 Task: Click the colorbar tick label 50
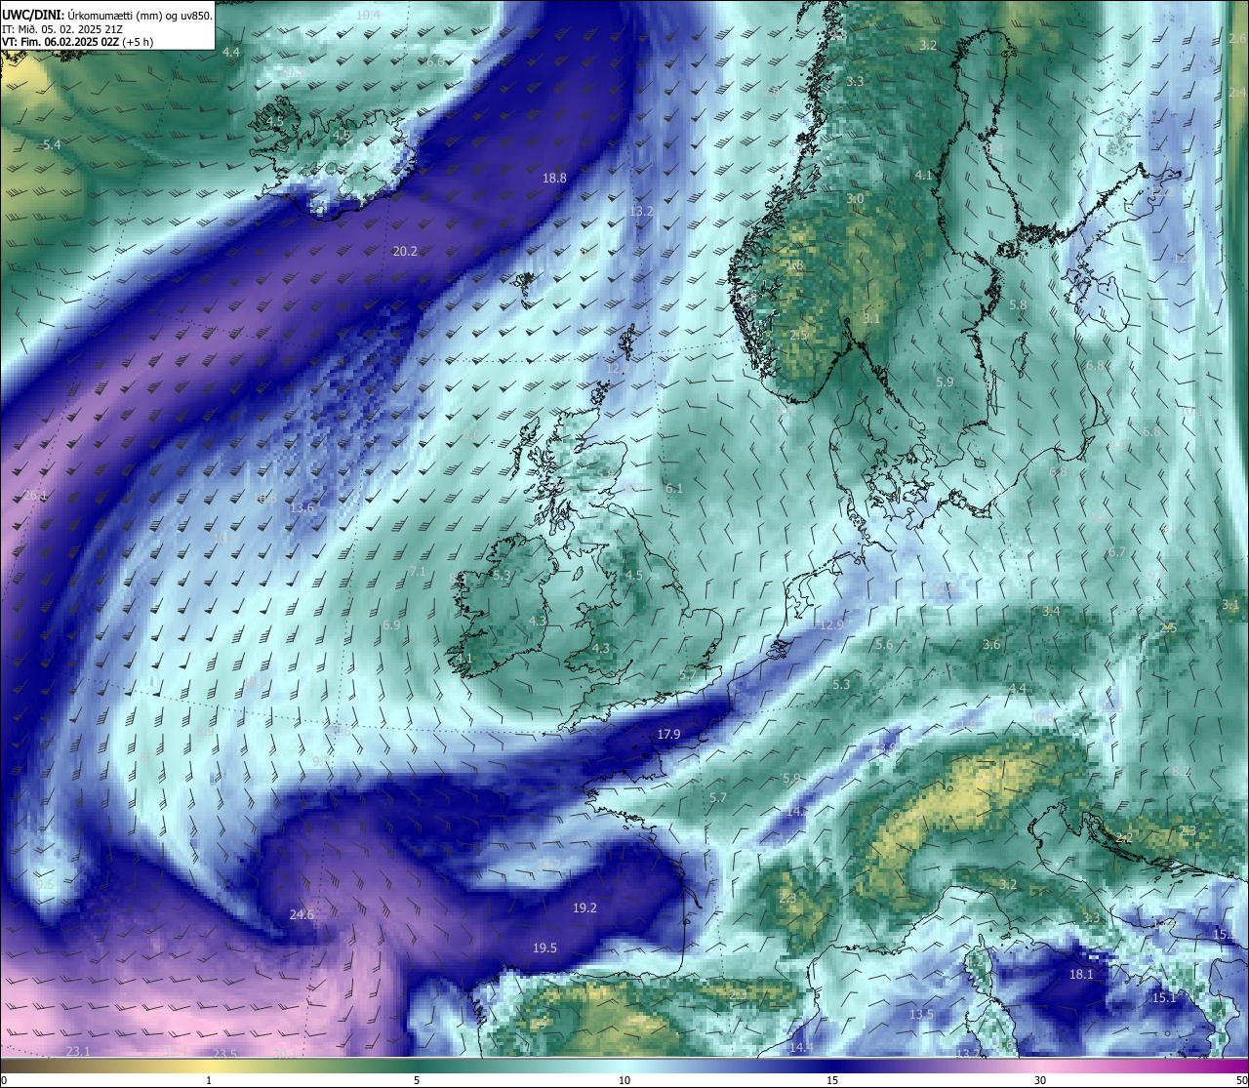[1241, 1079]
